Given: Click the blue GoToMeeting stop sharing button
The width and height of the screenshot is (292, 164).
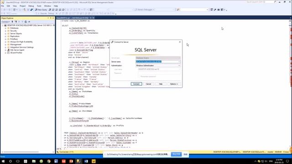Looking at the screenshot, I should pos(176,154).
